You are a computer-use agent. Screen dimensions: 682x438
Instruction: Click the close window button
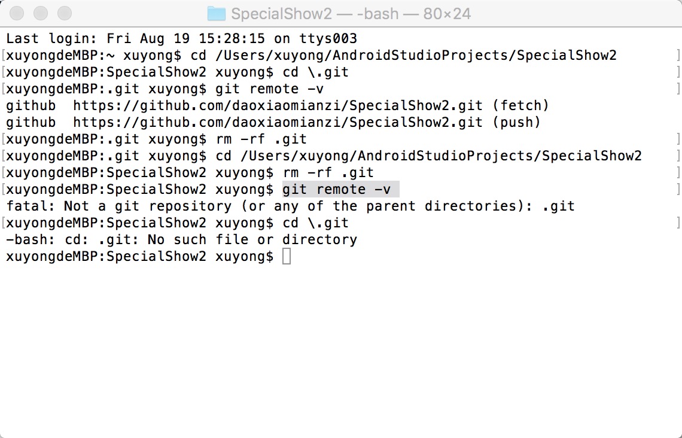pyautogui.click(x=17, y=13)
